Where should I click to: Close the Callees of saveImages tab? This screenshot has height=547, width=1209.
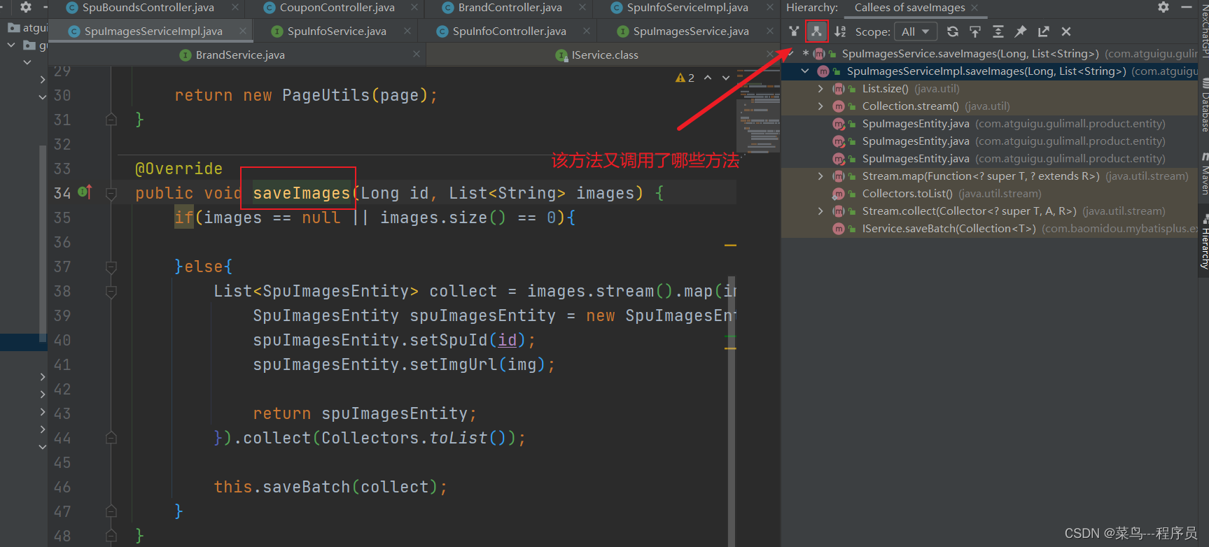point(974,8)
